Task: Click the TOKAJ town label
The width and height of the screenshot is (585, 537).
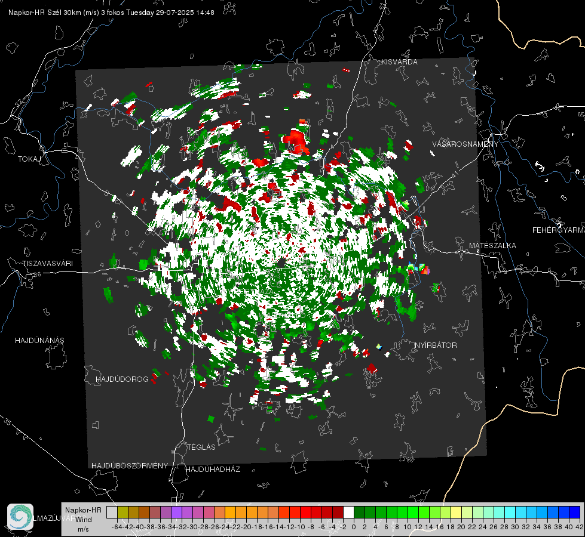Action: [x=29, y=159]
